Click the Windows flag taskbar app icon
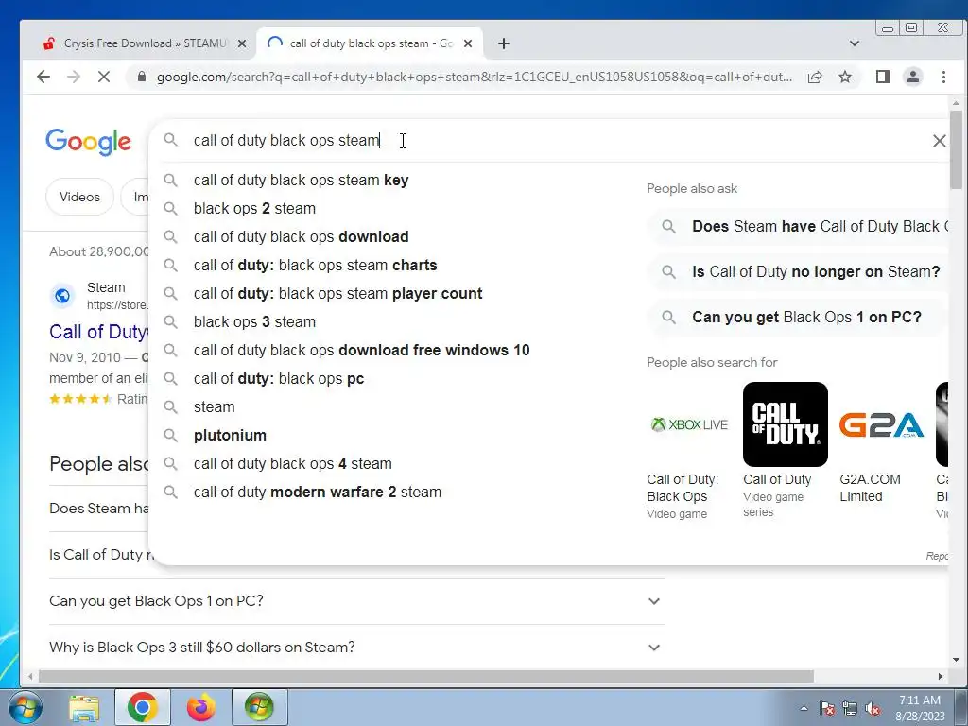968x726 pixels. [x=259, y=707]
